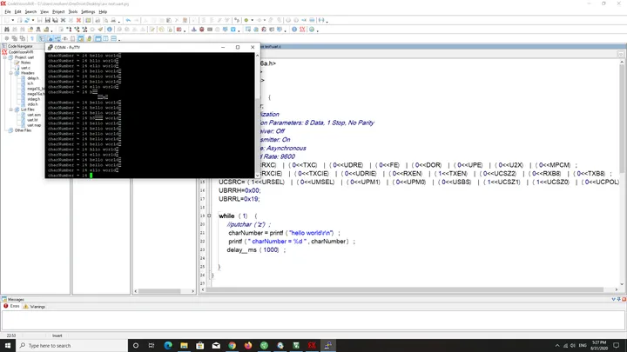This screenshot has width=627, height=352.
Task: Click the red bug debugger icon
Action: click(x=201, y=30)
